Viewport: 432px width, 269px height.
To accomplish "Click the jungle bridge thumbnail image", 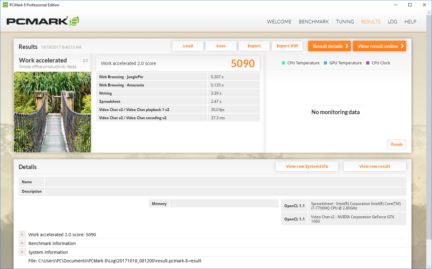I will pos(52,112).
